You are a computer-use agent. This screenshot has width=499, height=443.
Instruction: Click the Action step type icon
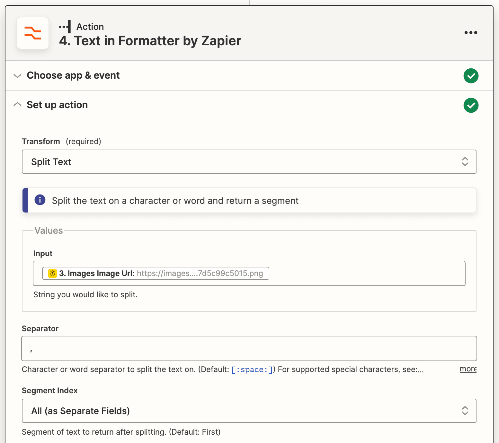[65, 27]
